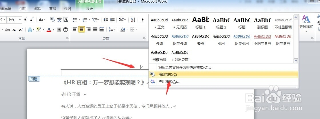The height and width of the screenshot is (119, 320).
Task: Expand the Bullets dropdown arrow
Action: coord(79,20)
